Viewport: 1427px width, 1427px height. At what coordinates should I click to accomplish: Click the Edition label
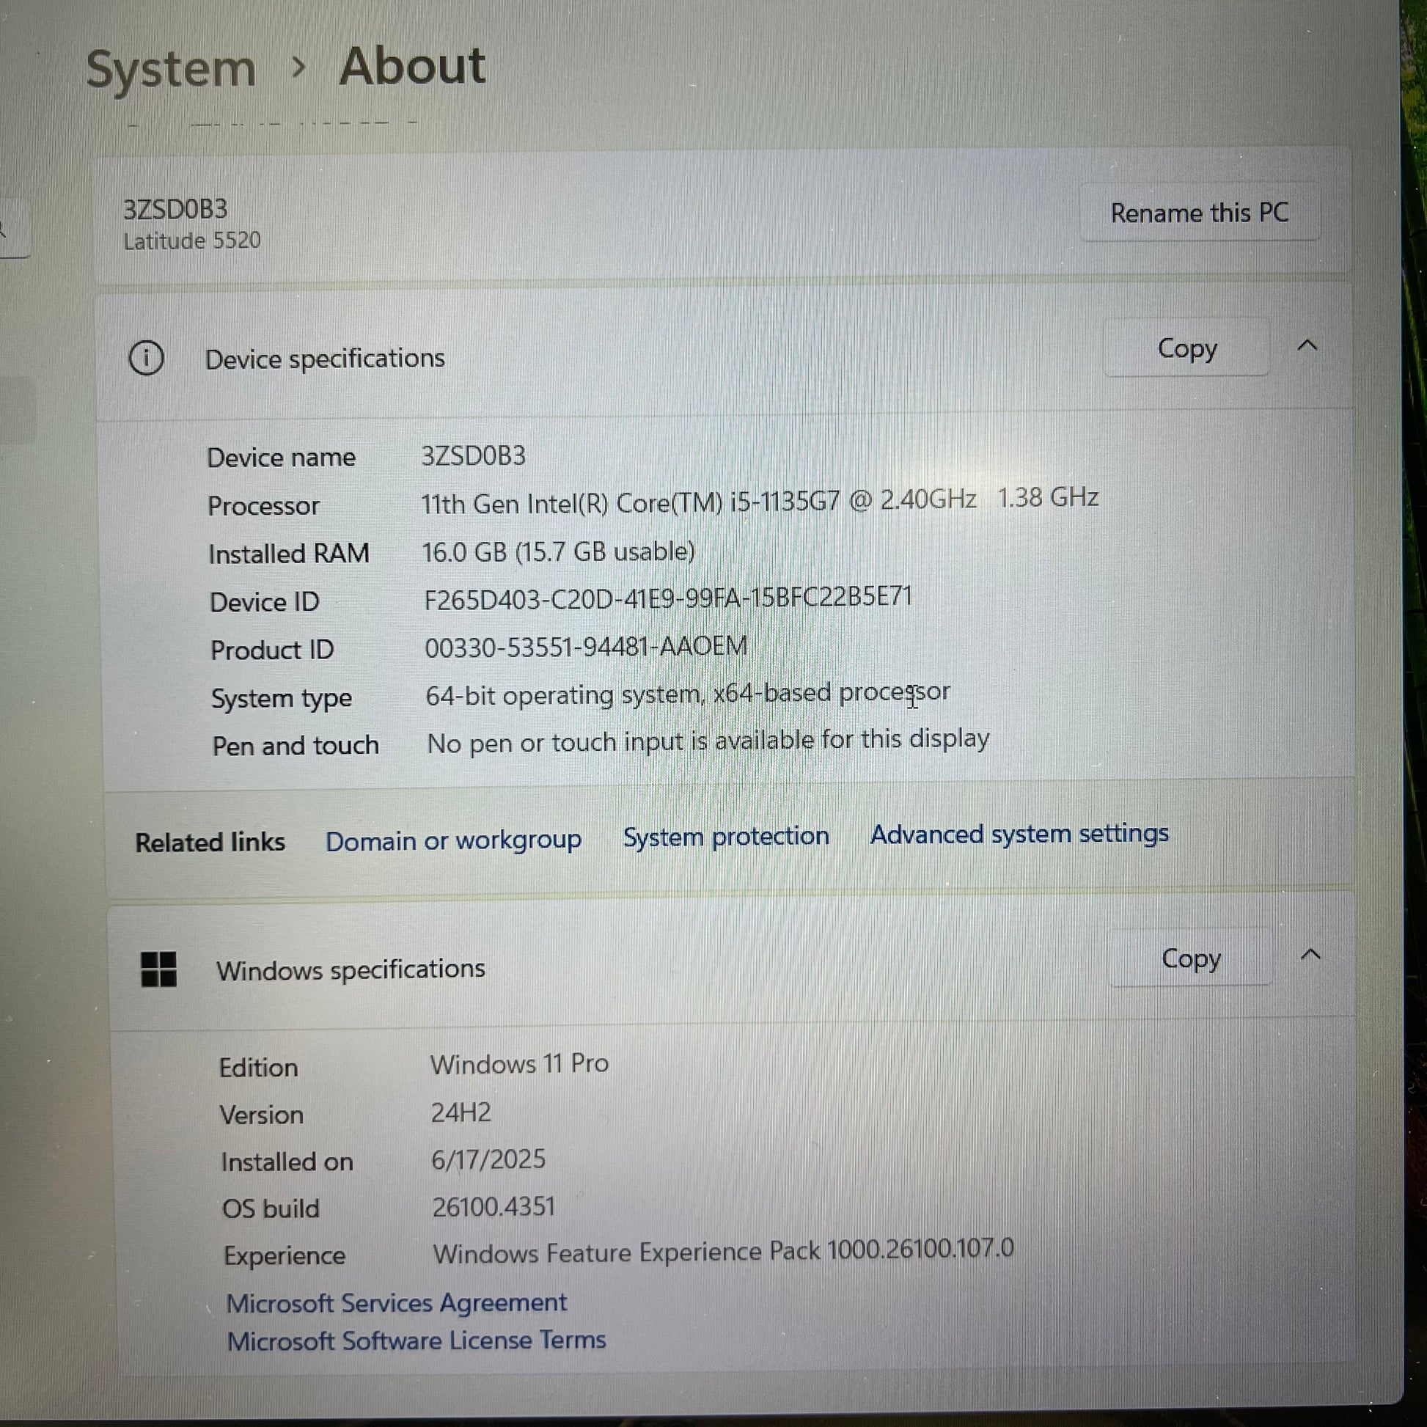(259, 1067)
